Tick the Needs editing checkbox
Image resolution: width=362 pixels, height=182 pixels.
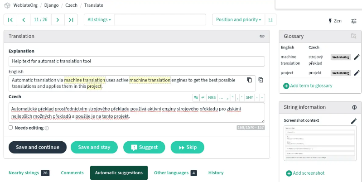(x=10, y=128)
